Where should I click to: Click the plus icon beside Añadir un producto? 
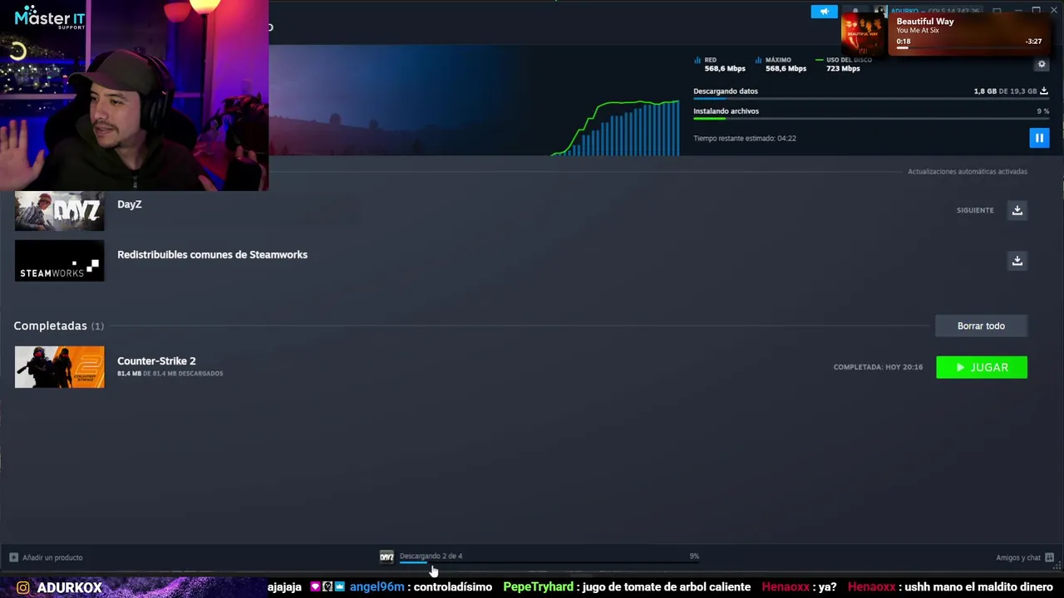pos(13,557)
